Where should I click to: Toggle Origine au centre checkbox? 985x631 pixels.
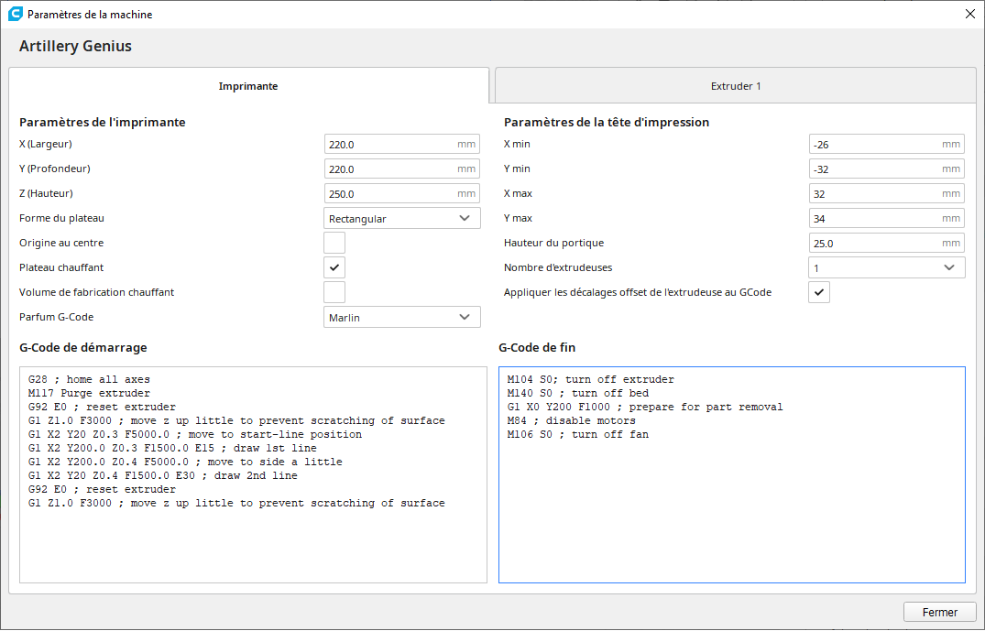334,243
